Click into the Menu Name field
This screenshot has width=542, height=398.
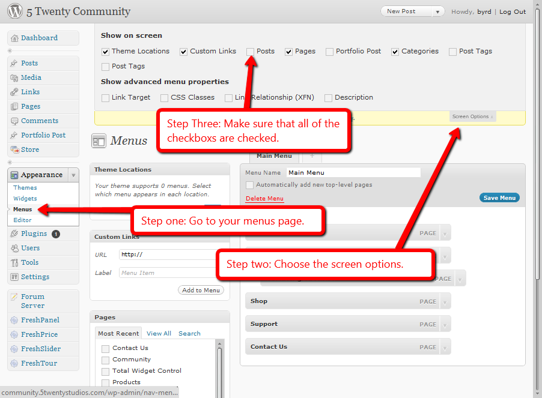tap(353, 173)
